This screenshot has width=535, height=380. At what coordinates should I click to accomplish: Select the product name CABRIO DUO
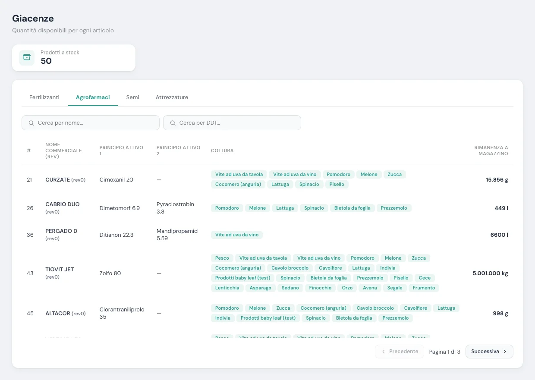click(63, 204)
